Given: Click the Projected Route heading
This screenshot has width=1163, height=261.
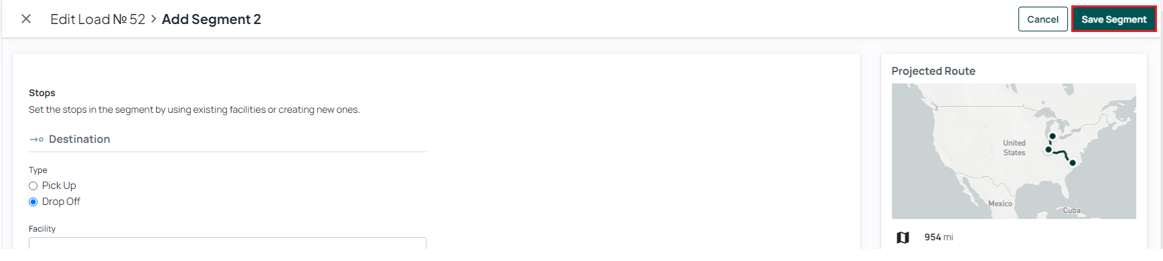Looking at the screenshot, I should [x=933, y=71].
